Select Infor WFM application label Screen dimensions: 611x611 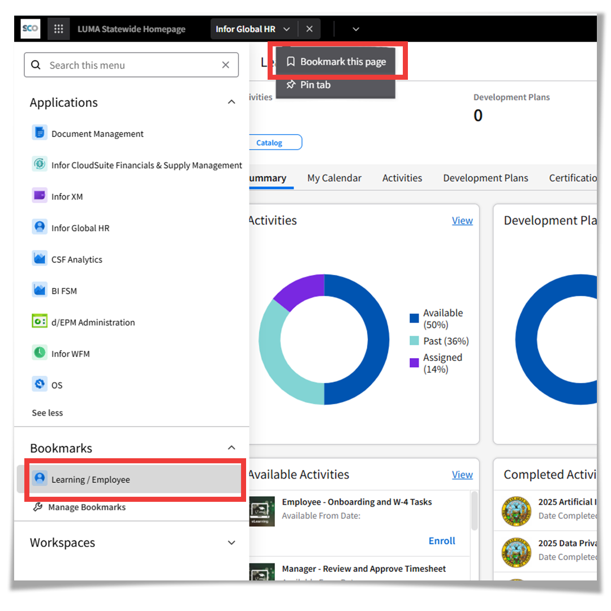coord(71,354)
